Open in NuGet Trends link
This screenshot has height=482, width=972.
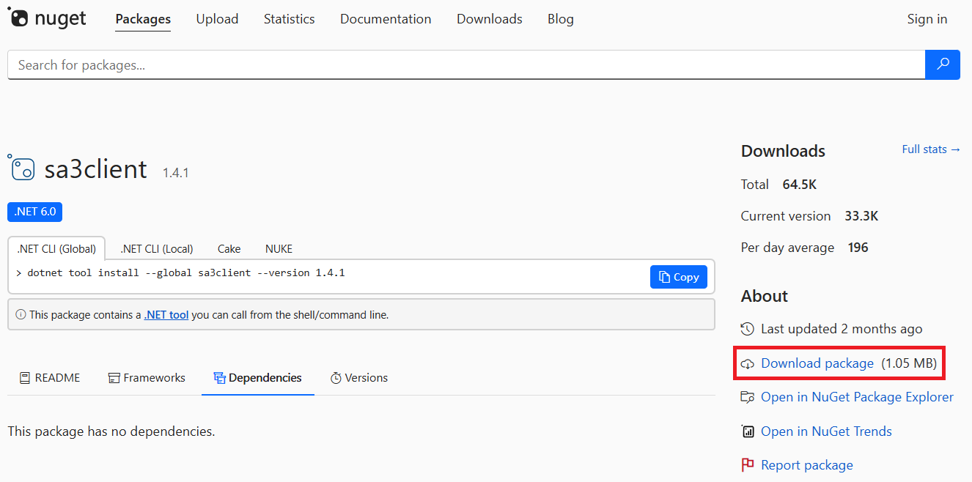pyautogui.click(x=826, y=431)
